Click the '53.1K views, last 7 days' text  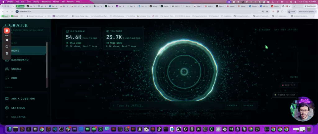point(81,46)
